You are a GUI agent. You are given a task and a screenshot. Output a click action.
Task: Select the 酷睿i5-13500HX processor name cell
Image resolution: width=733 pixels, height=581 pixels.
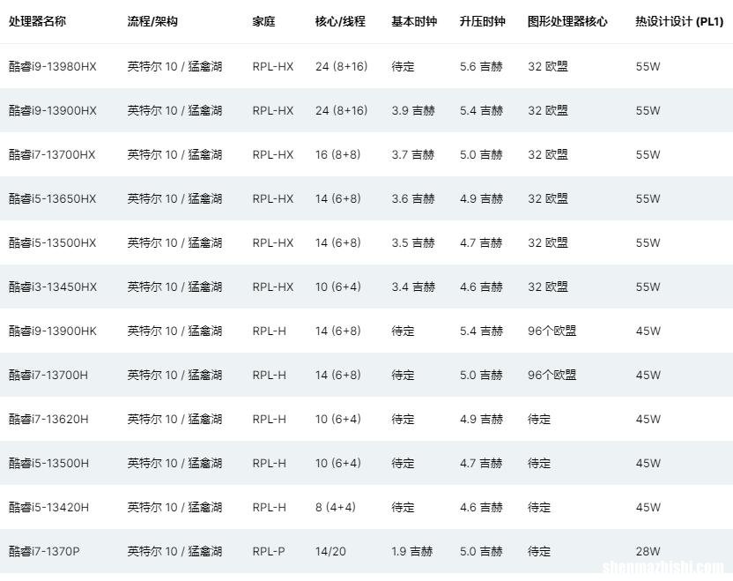click(52, 242)
